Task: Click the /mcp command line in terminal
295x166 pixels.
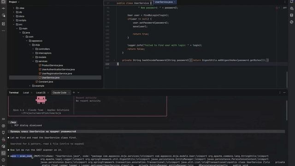Action: 13,122
